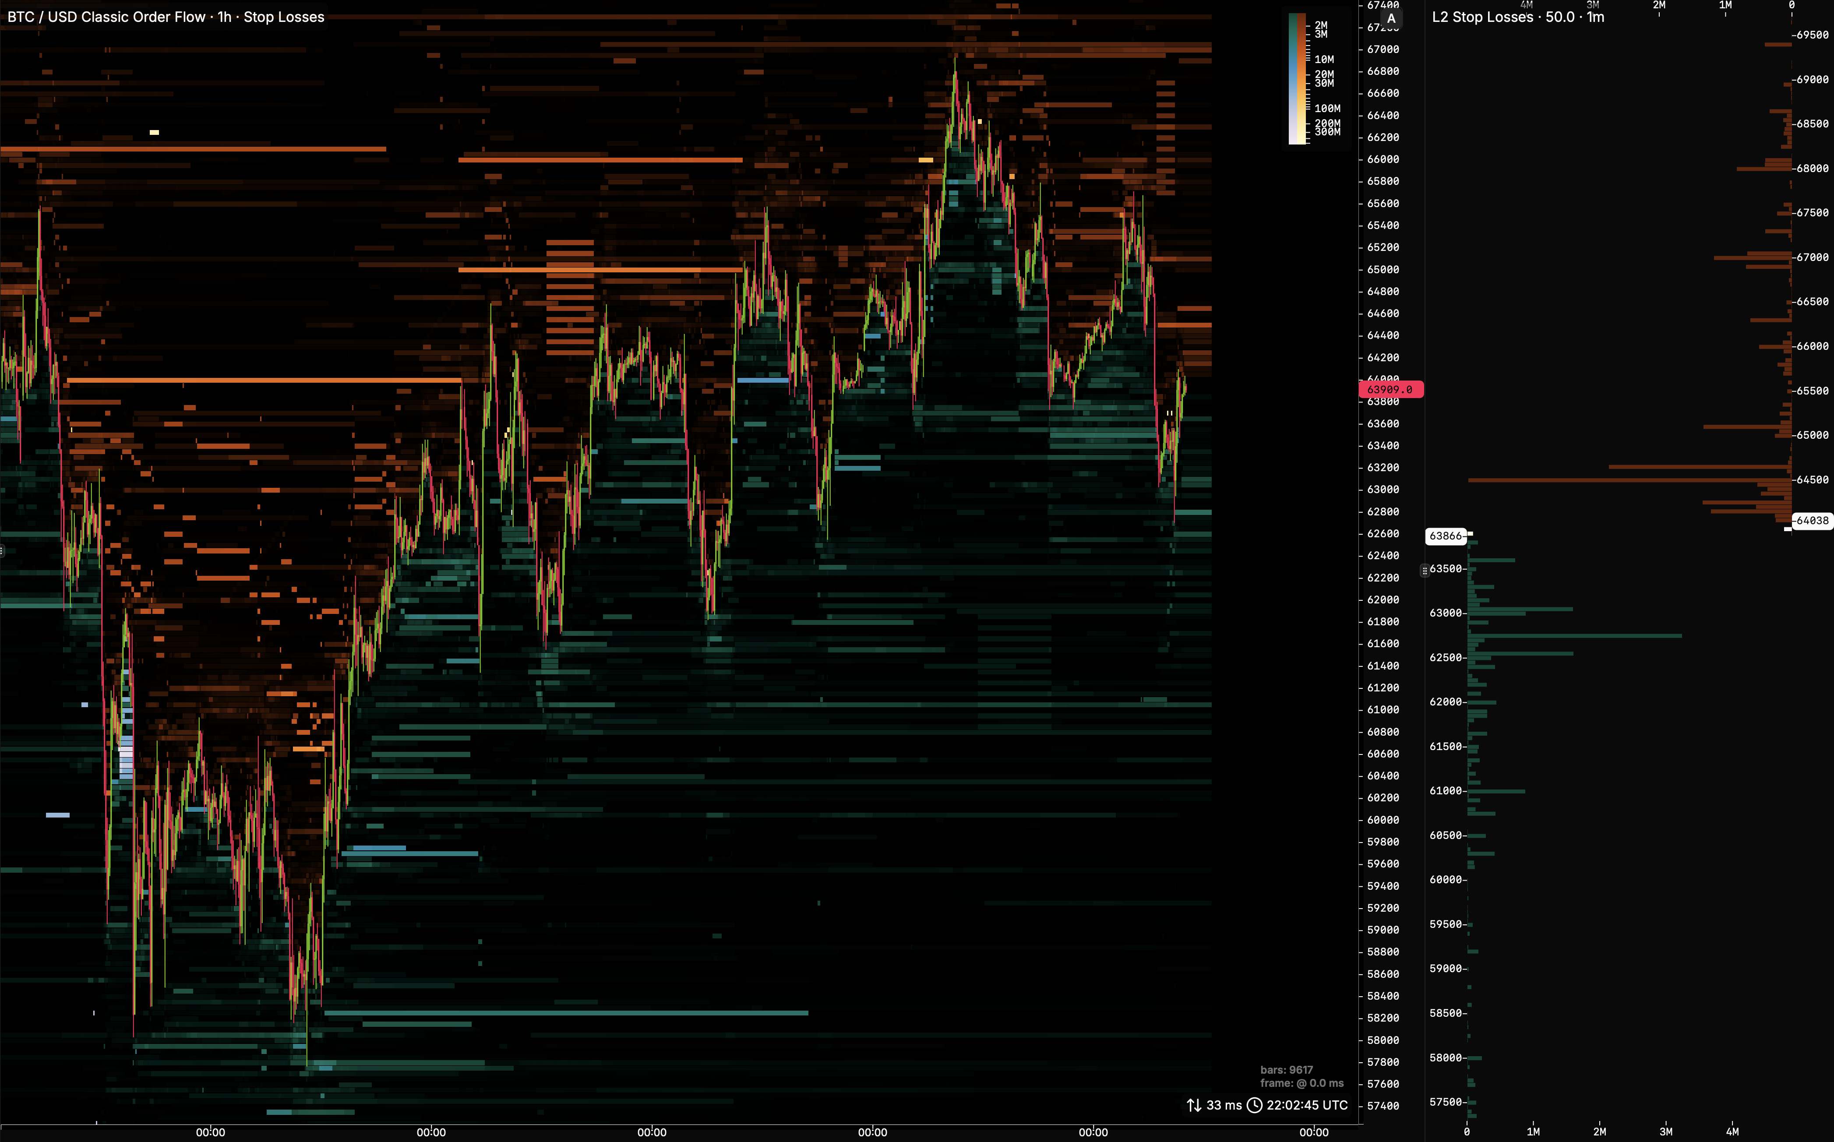The height and width of the screenshot is (1142, 1834).
Task: Click the 69500 label in the L2 panel
Action: (x=1812, y=35)
